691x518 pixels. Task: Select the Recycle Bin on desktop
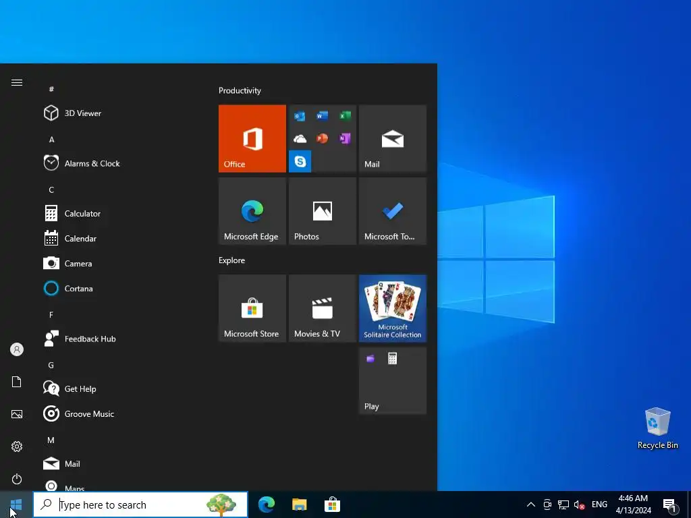(657, 428)
